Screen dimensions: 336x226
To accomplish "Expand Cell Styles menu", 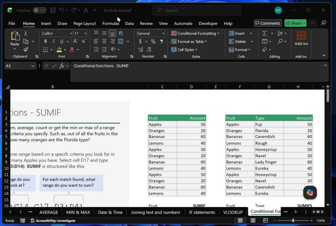I will pyautogui.click(x=184, y=50).
